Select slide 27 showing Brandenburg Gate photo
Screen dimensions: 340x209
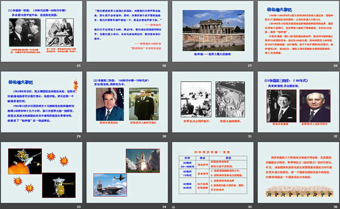coord(213,31)
